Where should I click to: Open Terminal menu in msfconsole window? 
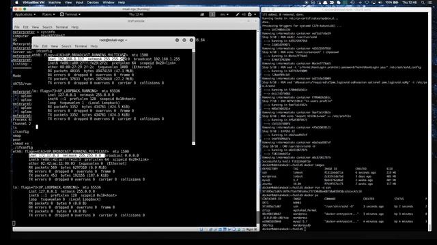tap(61, 27)
